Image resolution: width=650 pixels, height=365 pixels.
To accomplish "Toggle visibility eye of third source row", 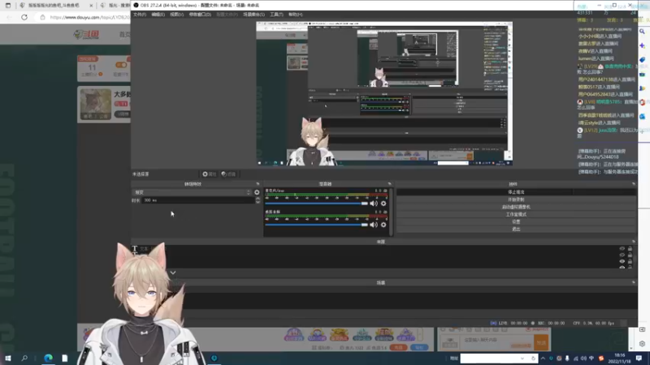I will coord(622,261).
